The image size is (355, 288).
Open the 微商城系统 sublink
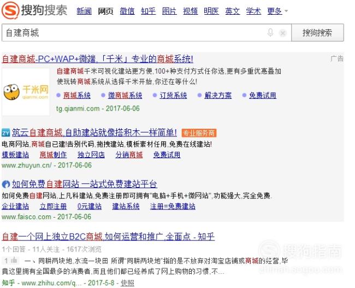[x=125, y=95]
